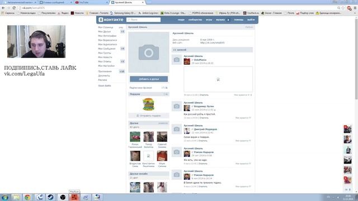Open the 'Новости' bookmark

coord(77,13)
